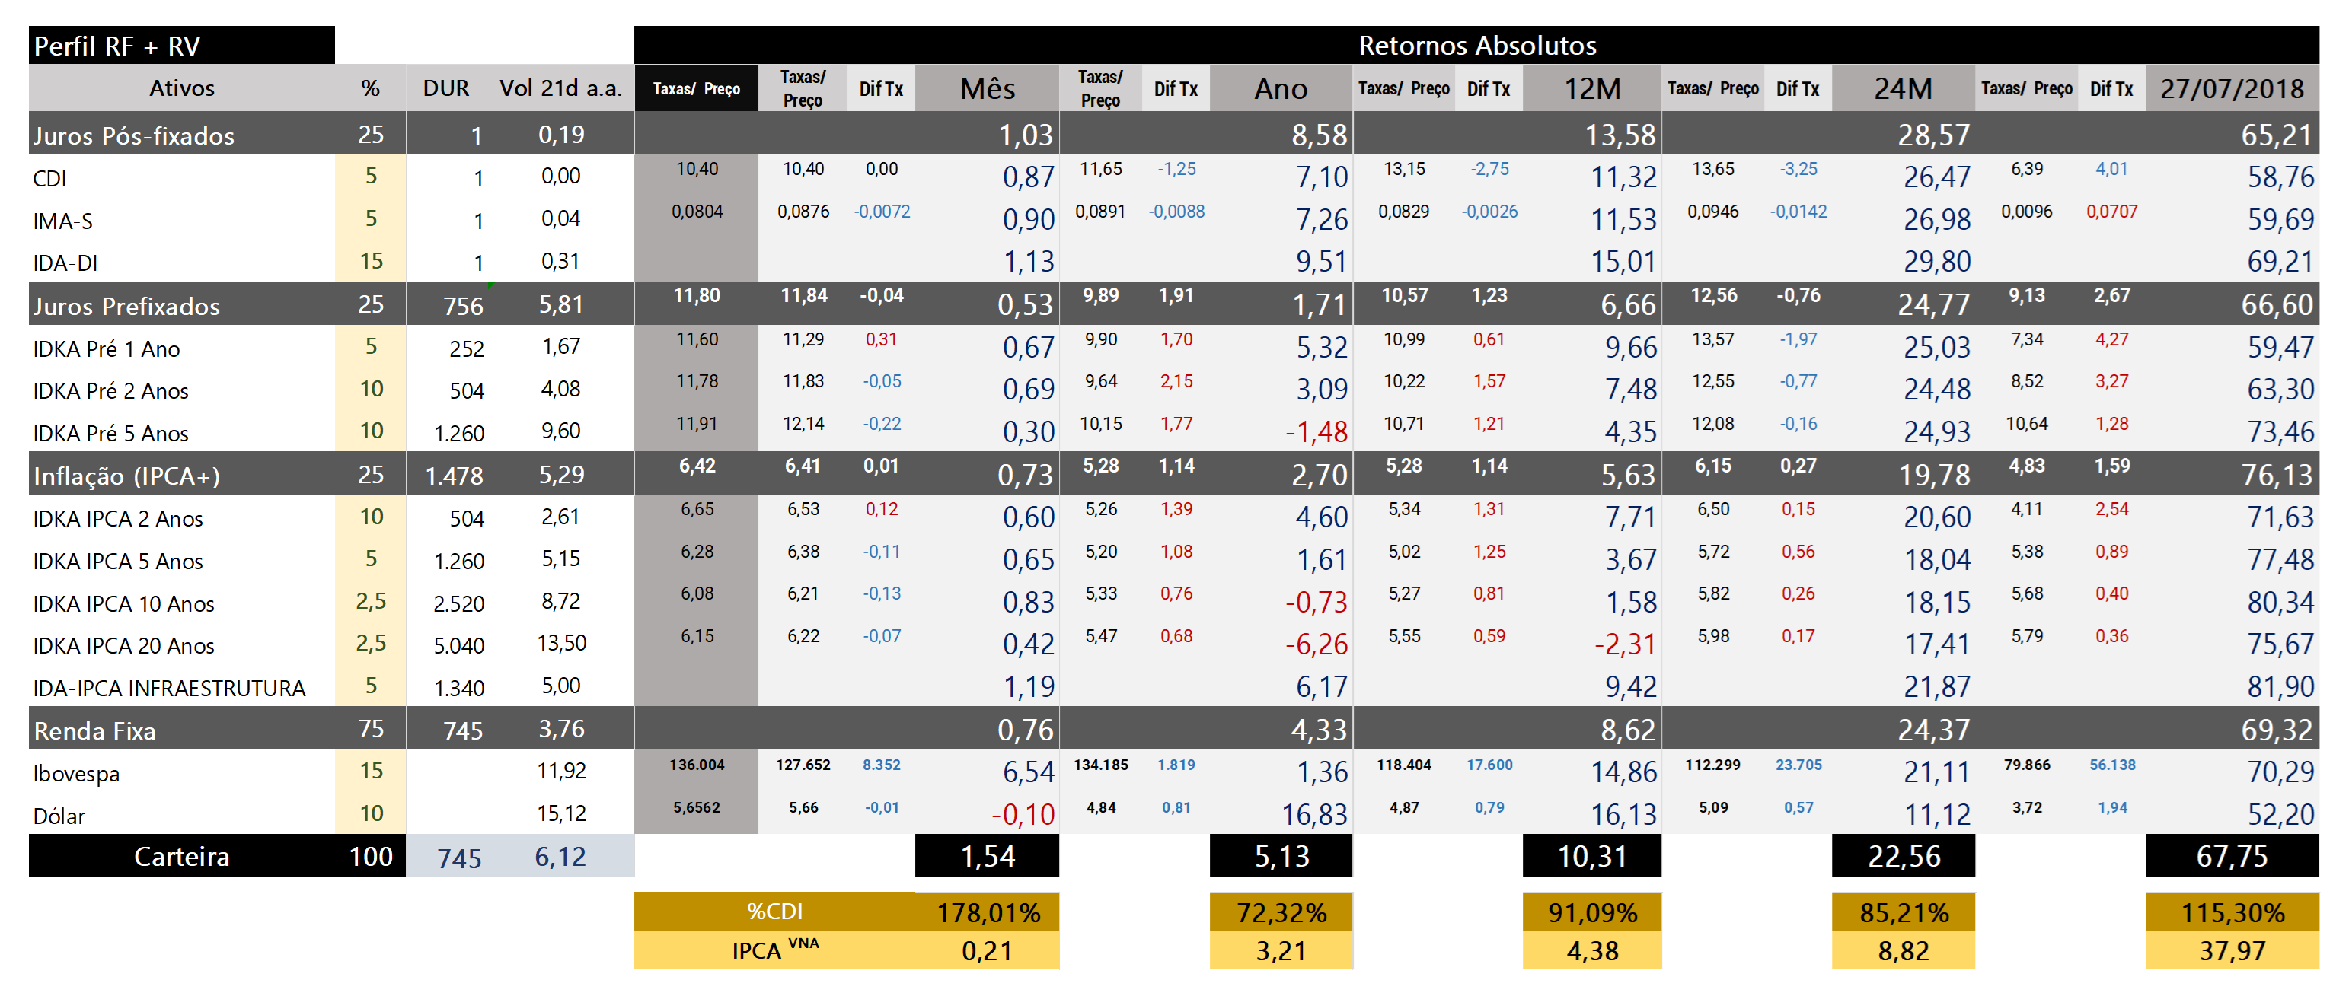The width and height of the screenshot is (2349, 996).
Task: Click the Juros Prefixados group row label
Action: pos(126,305)
